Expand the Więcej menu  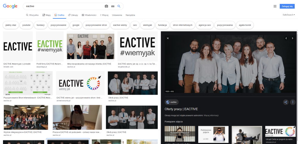tap(104, 15)
